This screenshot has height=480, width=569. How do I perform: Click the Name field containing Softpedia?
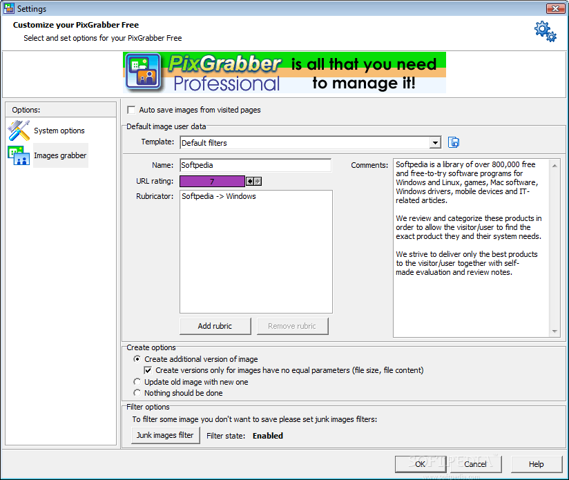pos(255,165)
